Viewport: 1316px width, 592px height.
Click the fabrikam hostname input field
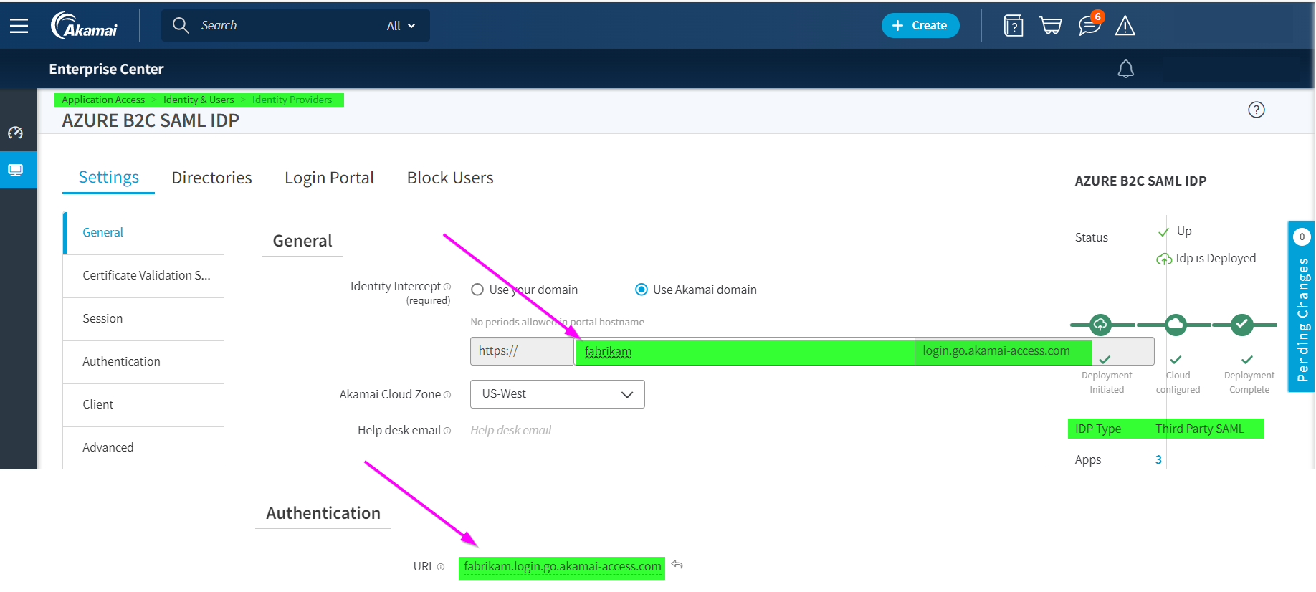click(745, 352)
